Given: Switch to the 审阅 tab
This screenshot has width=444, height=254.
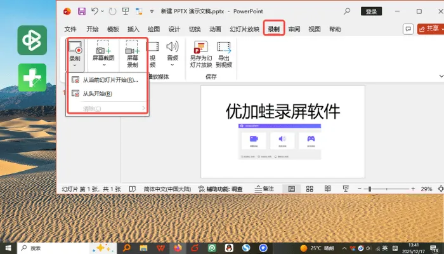Looking at the screenshot, I should point(294,29).
